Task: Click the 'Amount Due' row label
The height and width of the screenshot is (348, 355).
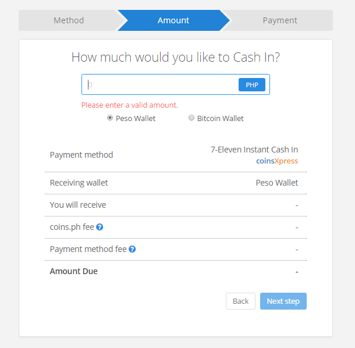Action: coord(74,271)
